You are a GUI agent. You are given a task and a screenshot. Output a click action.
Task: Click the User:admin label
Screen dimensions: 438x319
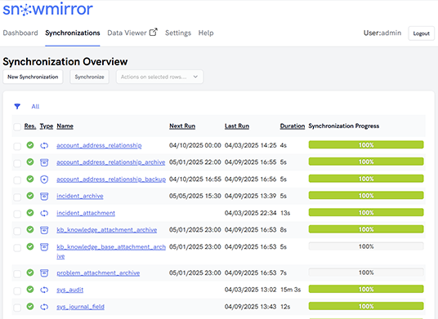point(382,33)
